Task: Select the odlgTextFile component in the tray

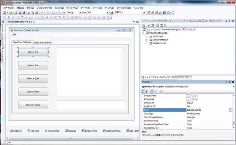Action: point(89,131)
